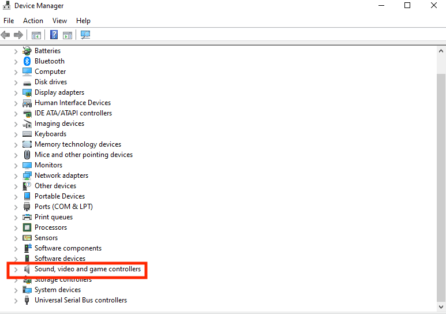Toggle the action pane toolbar icon
This screenshot has height=314, width=446.
(x=68, y=35)
